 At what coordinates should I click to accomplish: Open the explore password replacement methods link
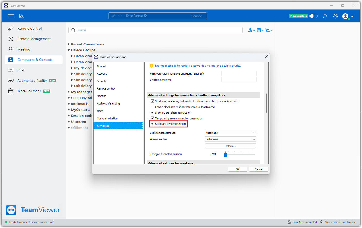click(x=198, y=66)
